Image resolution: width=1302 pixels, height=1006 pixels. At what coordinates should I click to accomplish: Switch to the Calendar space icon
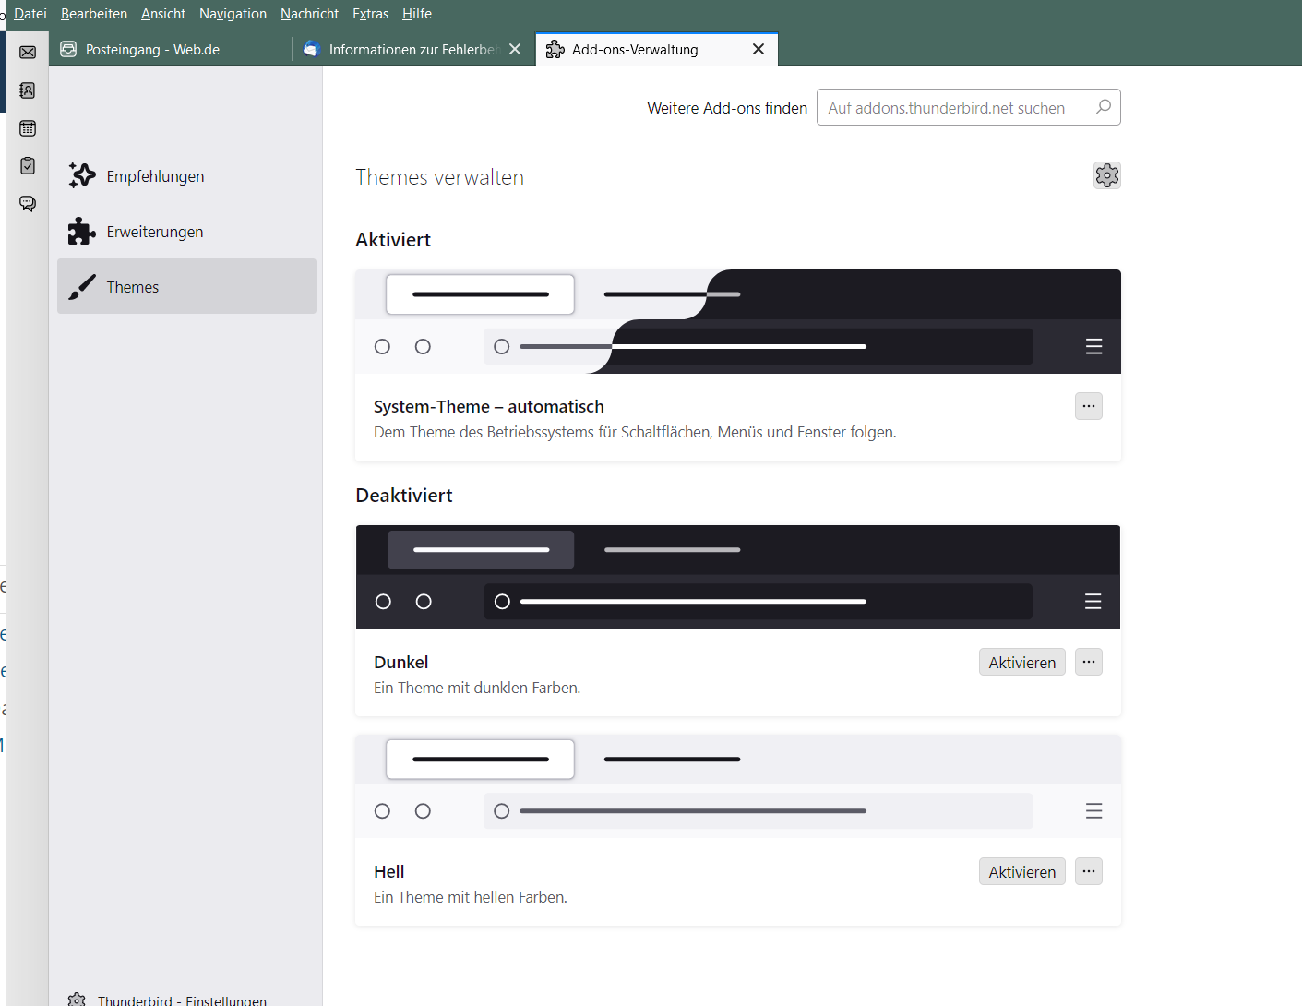pyautogui.click(x=28, y=128)
